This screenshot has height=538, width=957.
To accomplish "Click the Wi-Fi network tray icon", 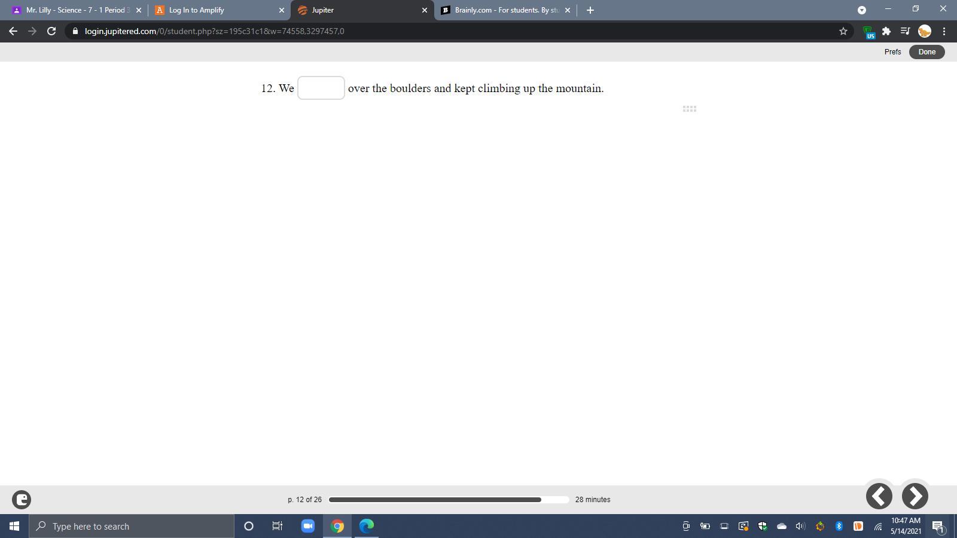I will pyautogui.click(x=877, y=526).
